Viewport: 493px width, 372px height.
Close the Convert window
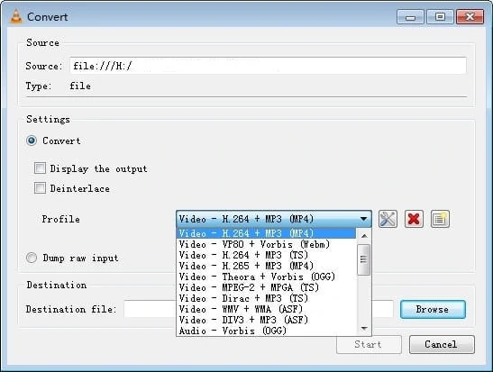pyautogui.click(x=470, y=16)
